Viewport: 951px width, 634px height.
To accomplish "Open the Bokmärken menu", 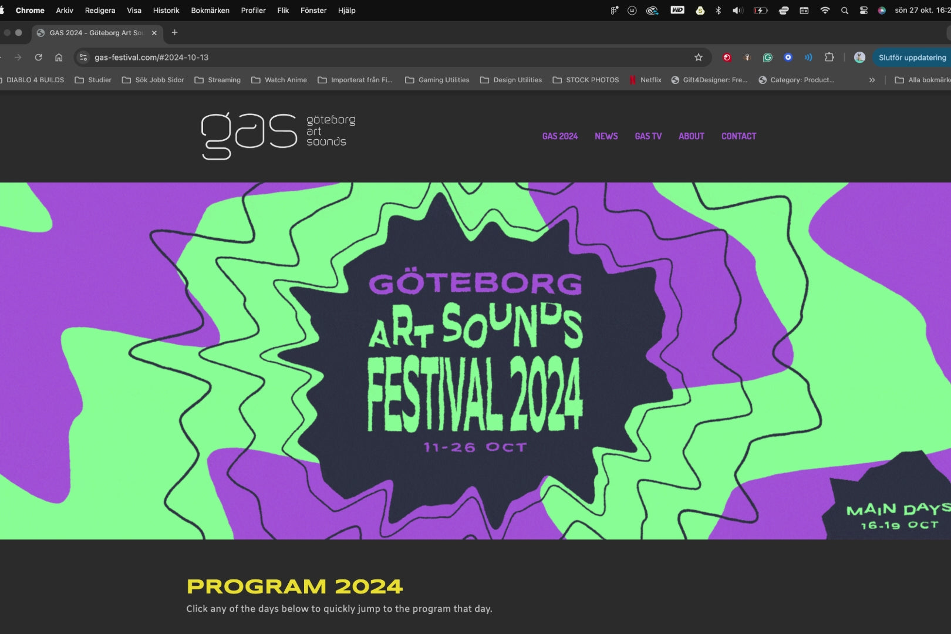I will (x=210, y=11).
